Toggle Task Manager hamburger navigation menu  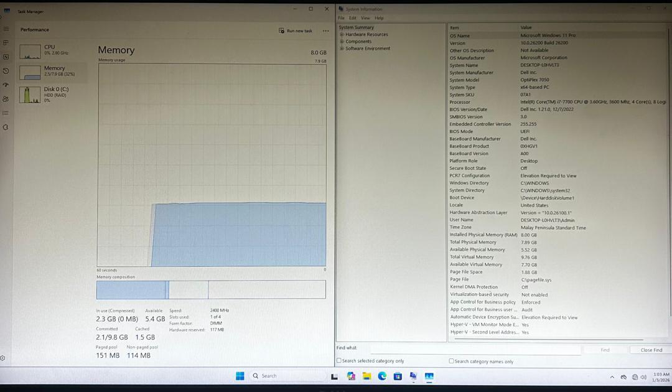point(6,29)
